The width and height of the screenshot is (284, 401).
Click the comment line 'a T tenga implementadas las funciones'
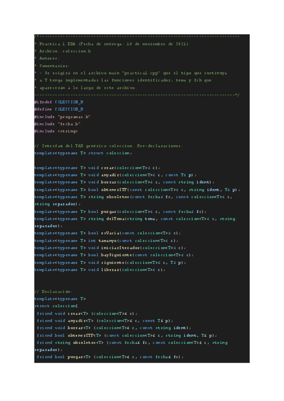[x=123, y=80]
